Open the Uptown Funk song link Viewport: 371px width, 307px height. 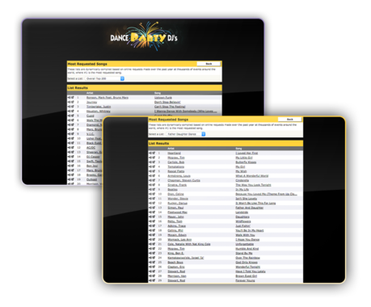click(x=163, y=98)
